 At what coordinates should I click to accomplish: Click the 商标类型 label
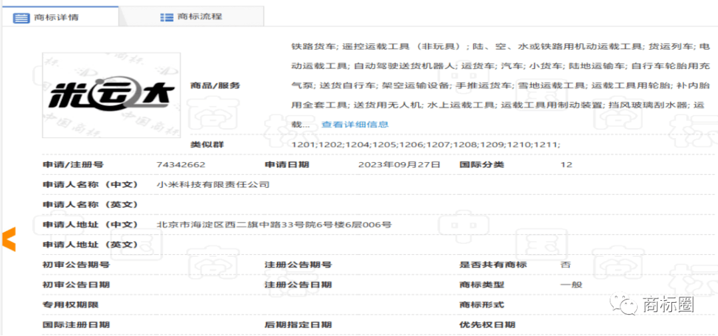pyautogui.click(x=482, y=285)
